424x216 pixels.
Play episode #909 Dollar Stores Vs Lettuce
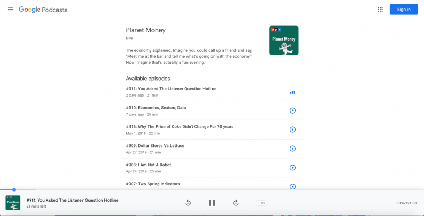292,149
